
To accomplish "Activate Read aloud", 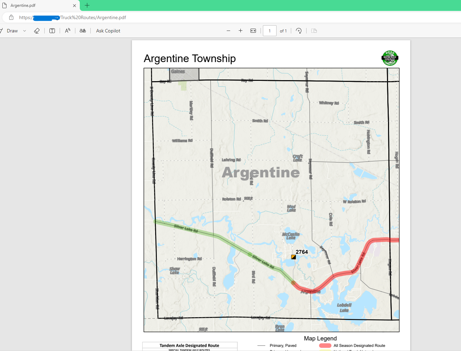I will tap(67, 31).
